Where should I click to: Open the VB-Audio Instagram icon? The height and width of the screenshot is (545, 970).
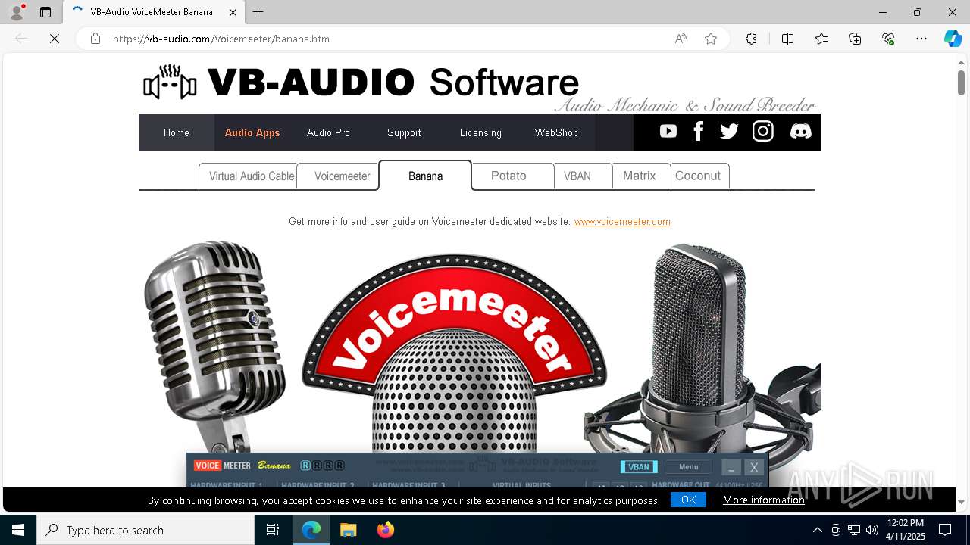[x=763, y=132]
